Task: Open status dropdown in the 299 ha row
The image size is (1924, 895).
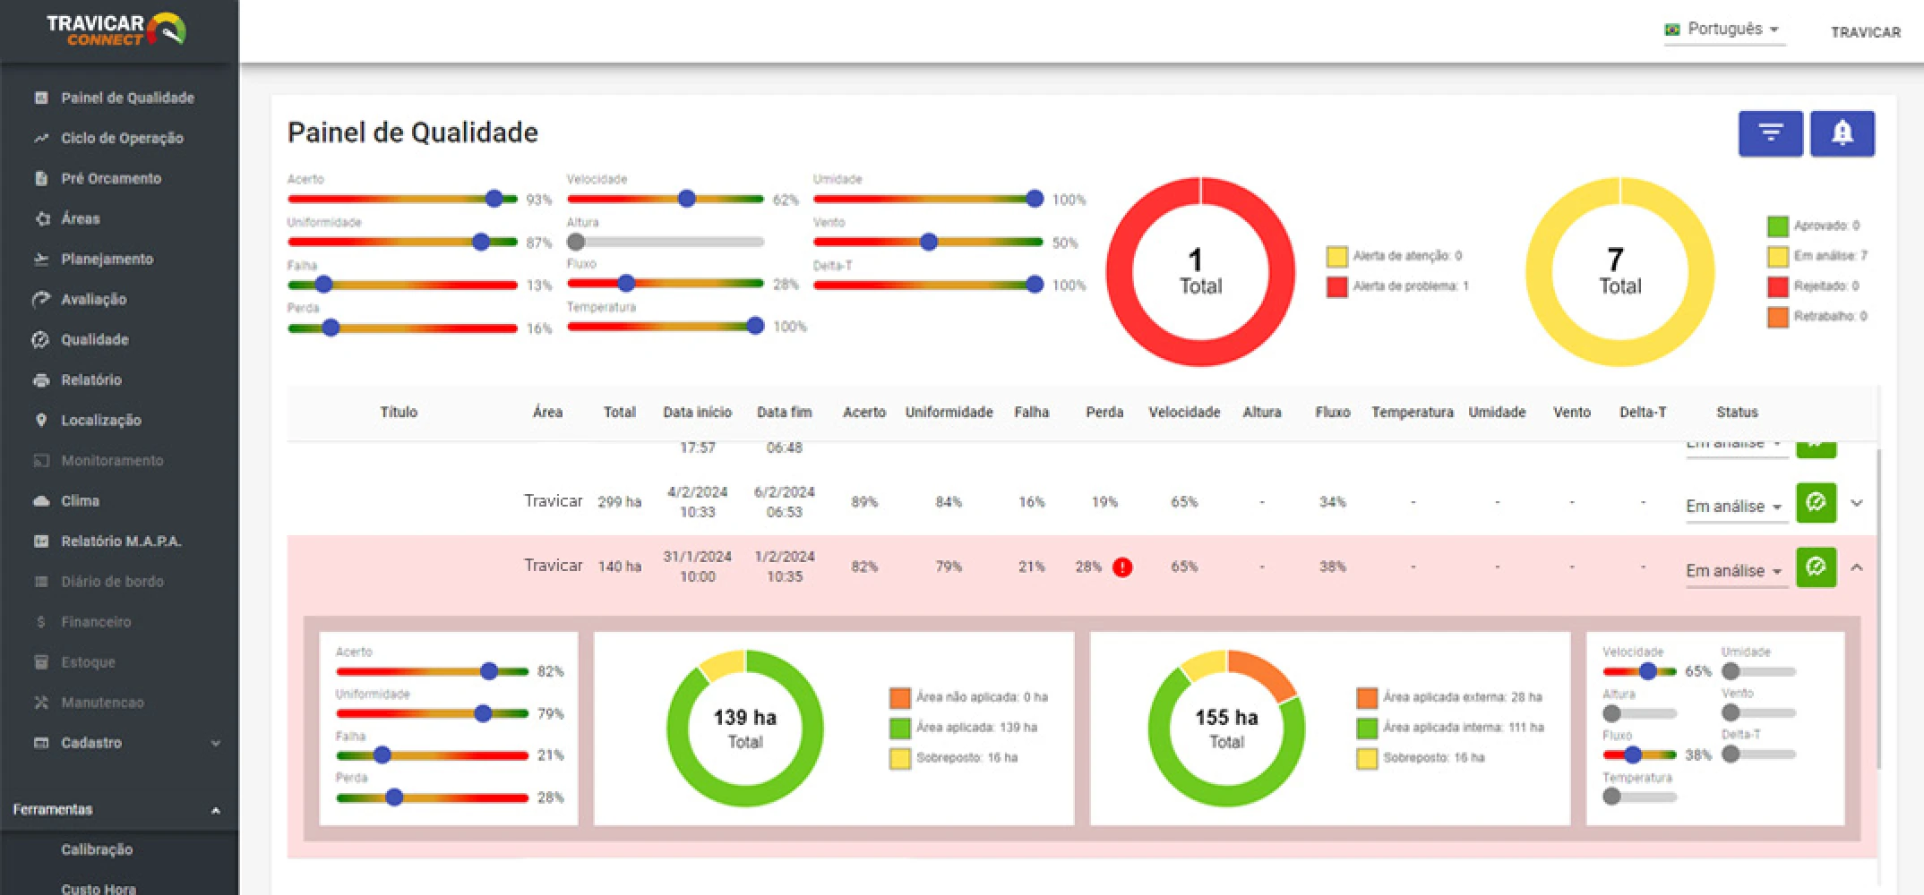Action: pos(1733,506)
